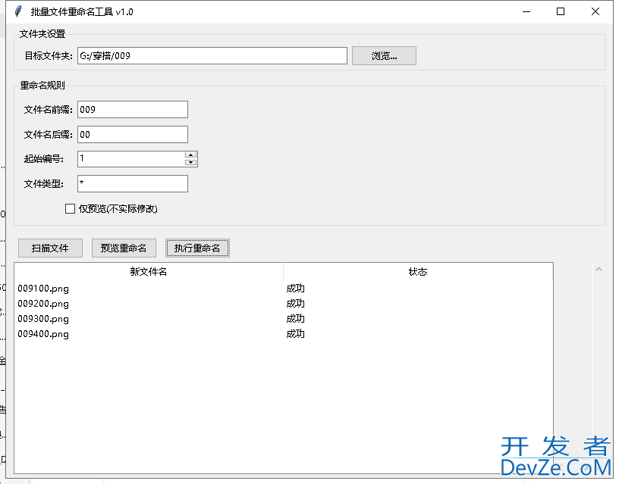
Task: Click 成功 status in 009300.png row
Action: click(x=295, y=318)
